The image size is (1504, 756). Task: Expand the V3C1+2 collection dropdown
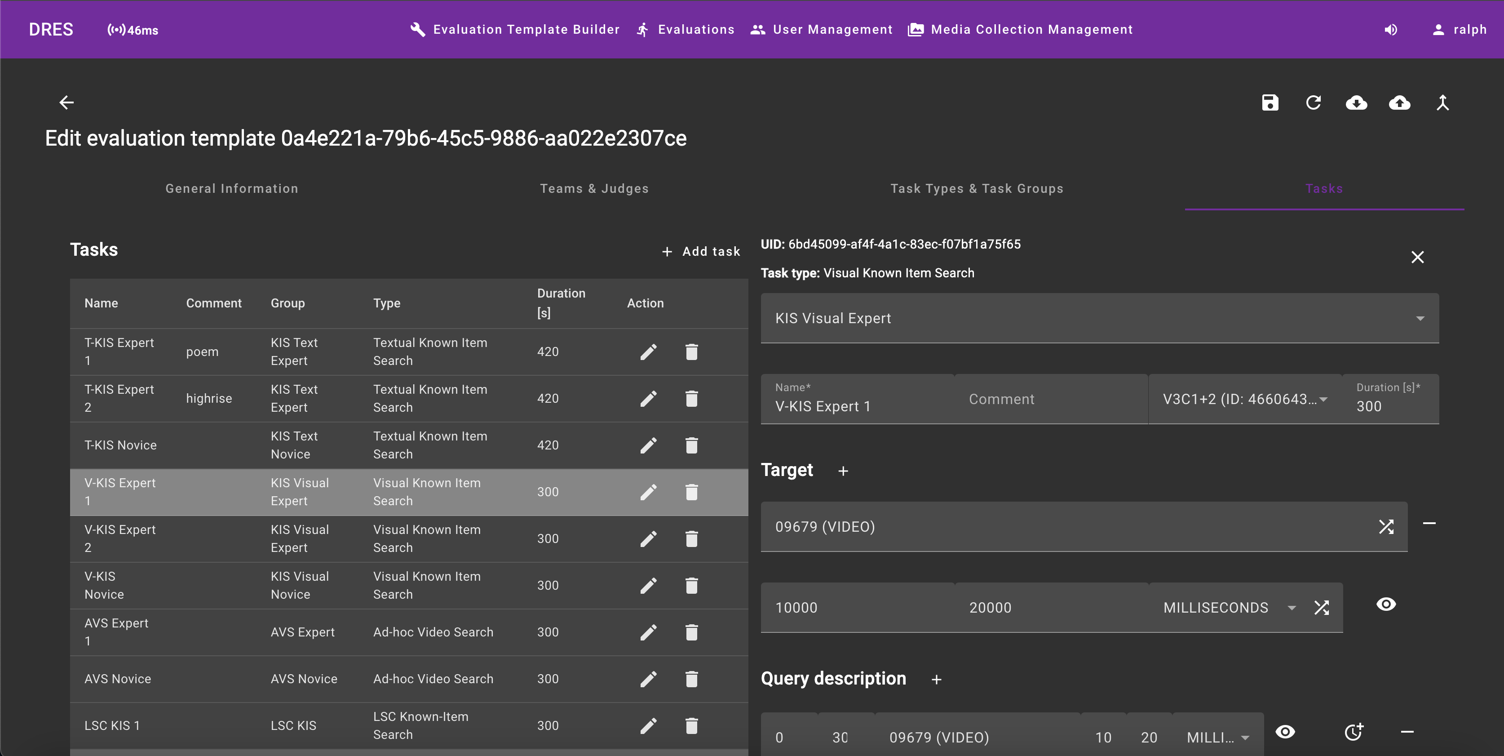(1244, 400)
